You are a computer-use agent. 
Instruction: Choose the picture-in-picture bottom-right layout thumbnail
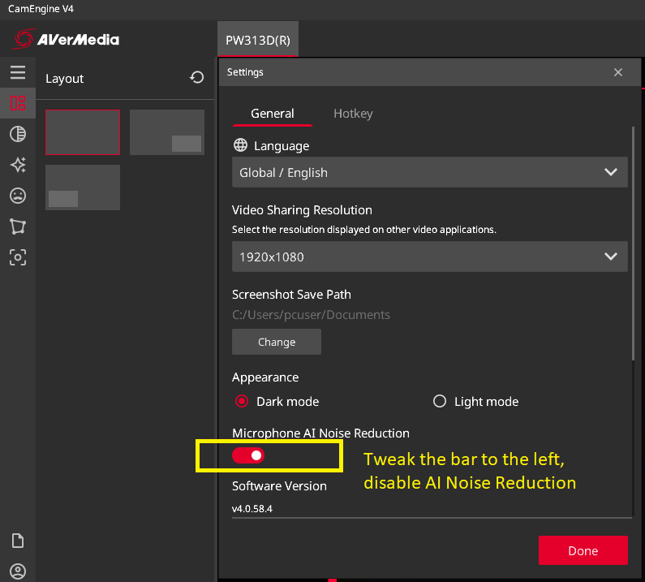click(x=167, y=132)
